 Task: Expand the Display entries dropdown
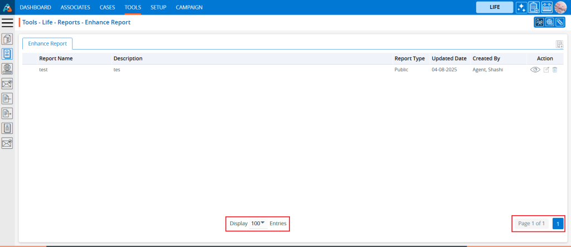coord(258,224)
